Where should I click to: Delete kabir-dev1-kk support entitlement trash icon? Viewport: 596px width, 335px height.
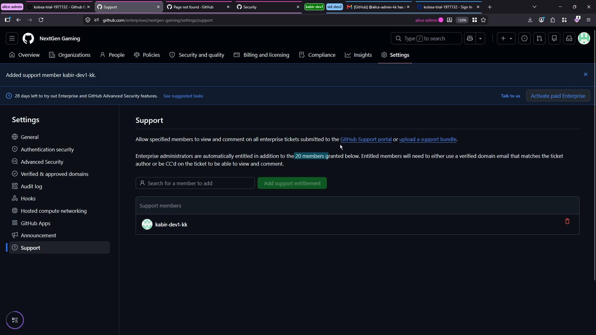pyautogui.click(x=567, y=221)
